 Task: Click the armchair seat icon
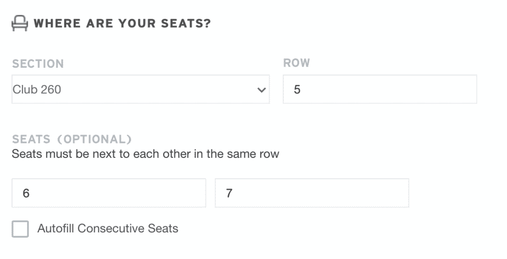pos(20,23)
